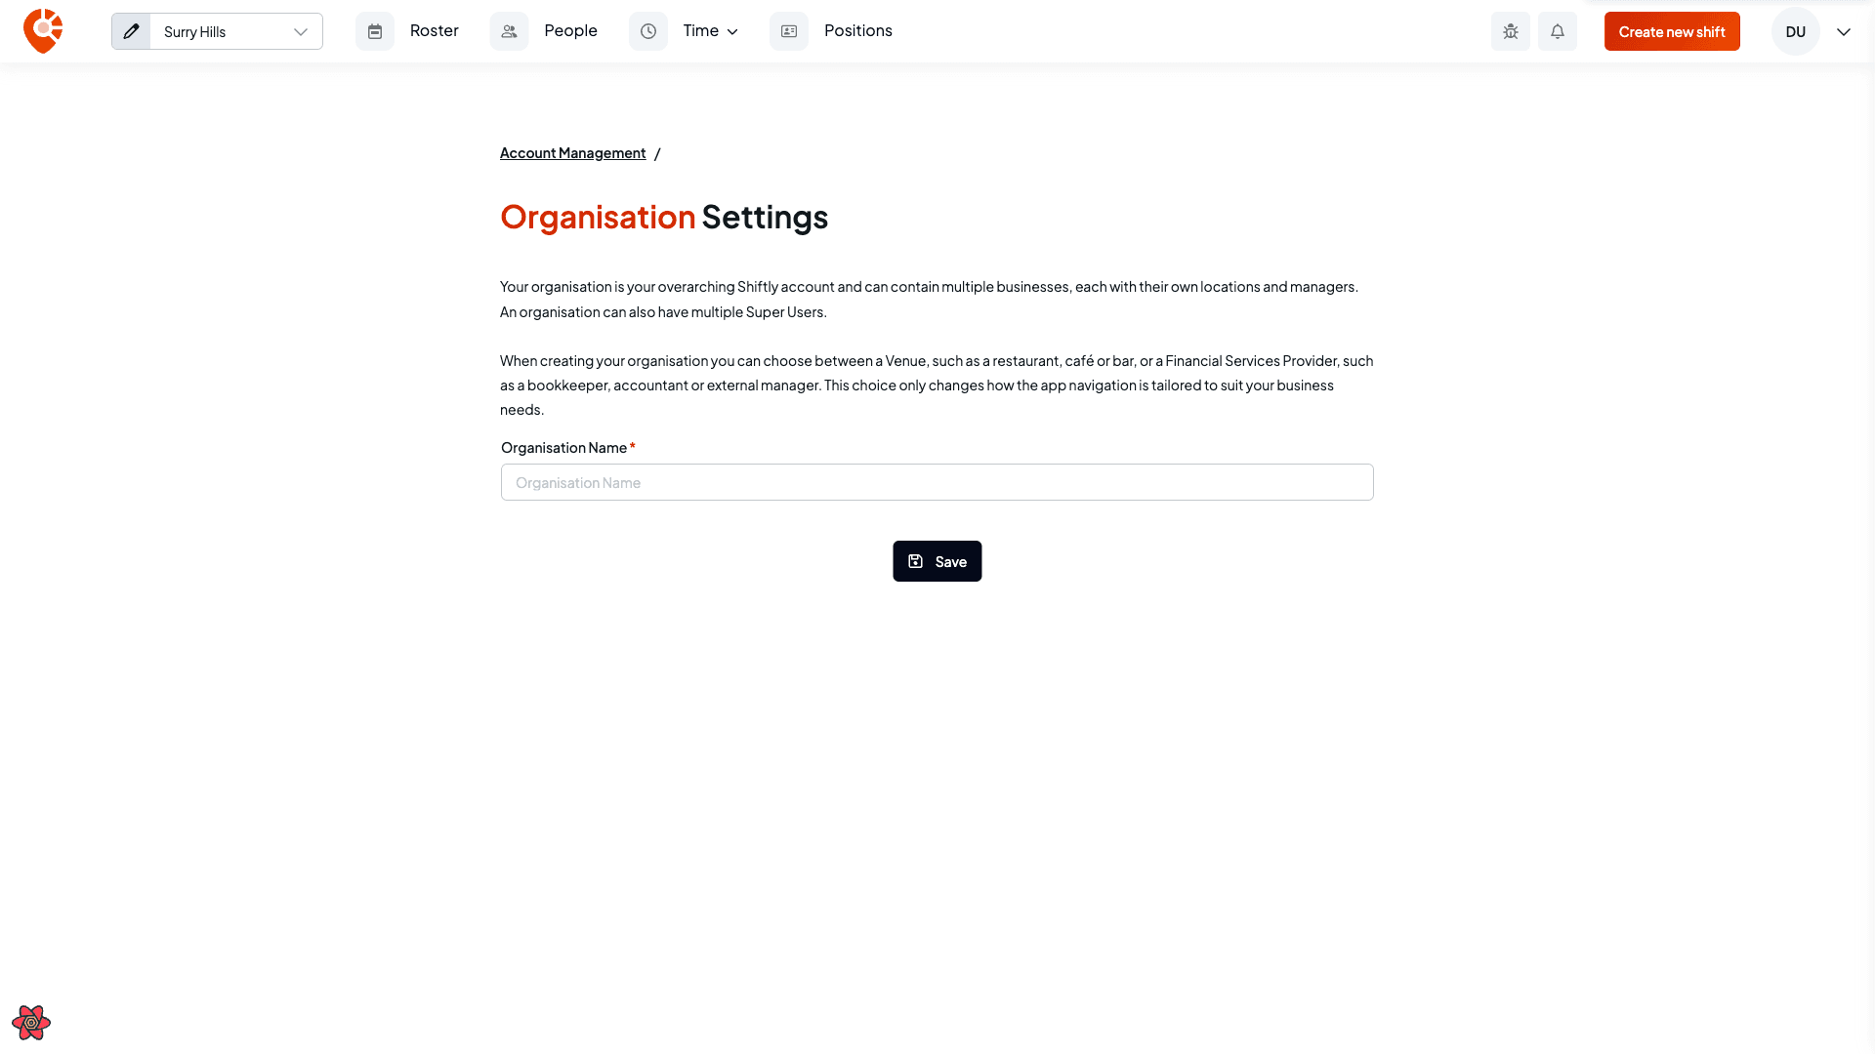Click the Shiftly logo icon
The height and width of the screenshot is (1054, 1875).
tap(43, 31)
